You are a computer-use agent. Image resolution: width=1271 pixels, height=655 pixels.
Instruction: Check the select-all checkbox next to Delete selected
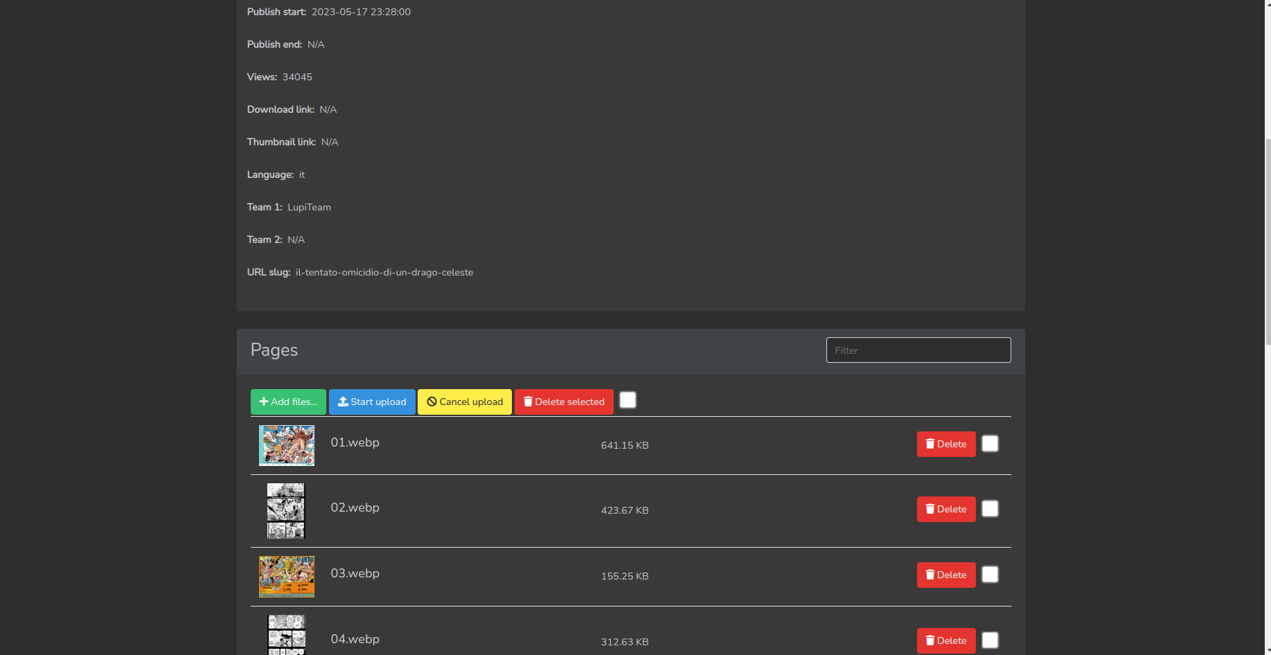(628, 400)
